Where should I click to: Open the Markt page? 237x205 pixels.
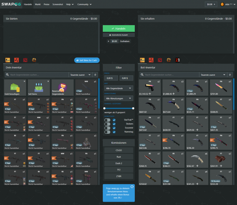(x=38, y=4)
